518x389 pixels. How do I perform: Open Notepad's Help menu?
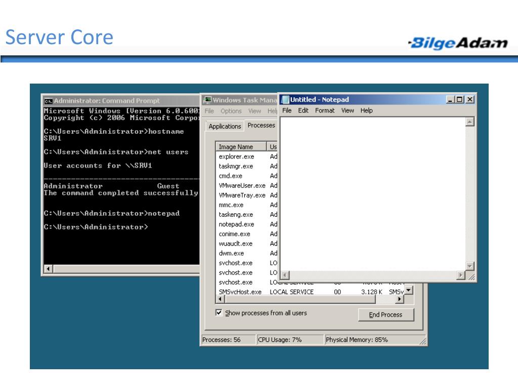click(x=366, y=110)
